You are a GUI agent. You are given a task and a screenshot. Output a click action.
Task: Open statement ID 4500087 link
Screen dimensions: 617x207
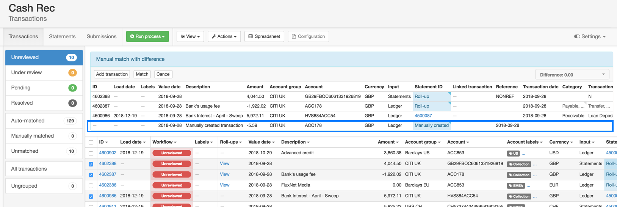tap(423, 116)
